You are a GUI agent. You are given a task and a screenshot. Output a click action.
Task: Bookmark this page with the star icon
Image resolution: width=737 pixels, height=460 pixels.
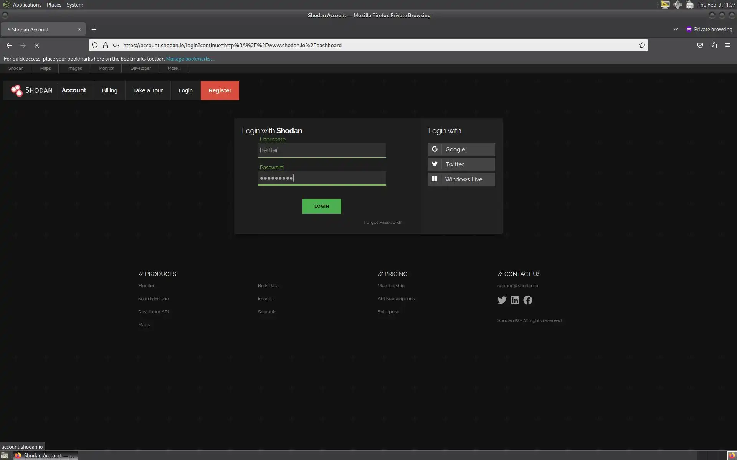642,45
